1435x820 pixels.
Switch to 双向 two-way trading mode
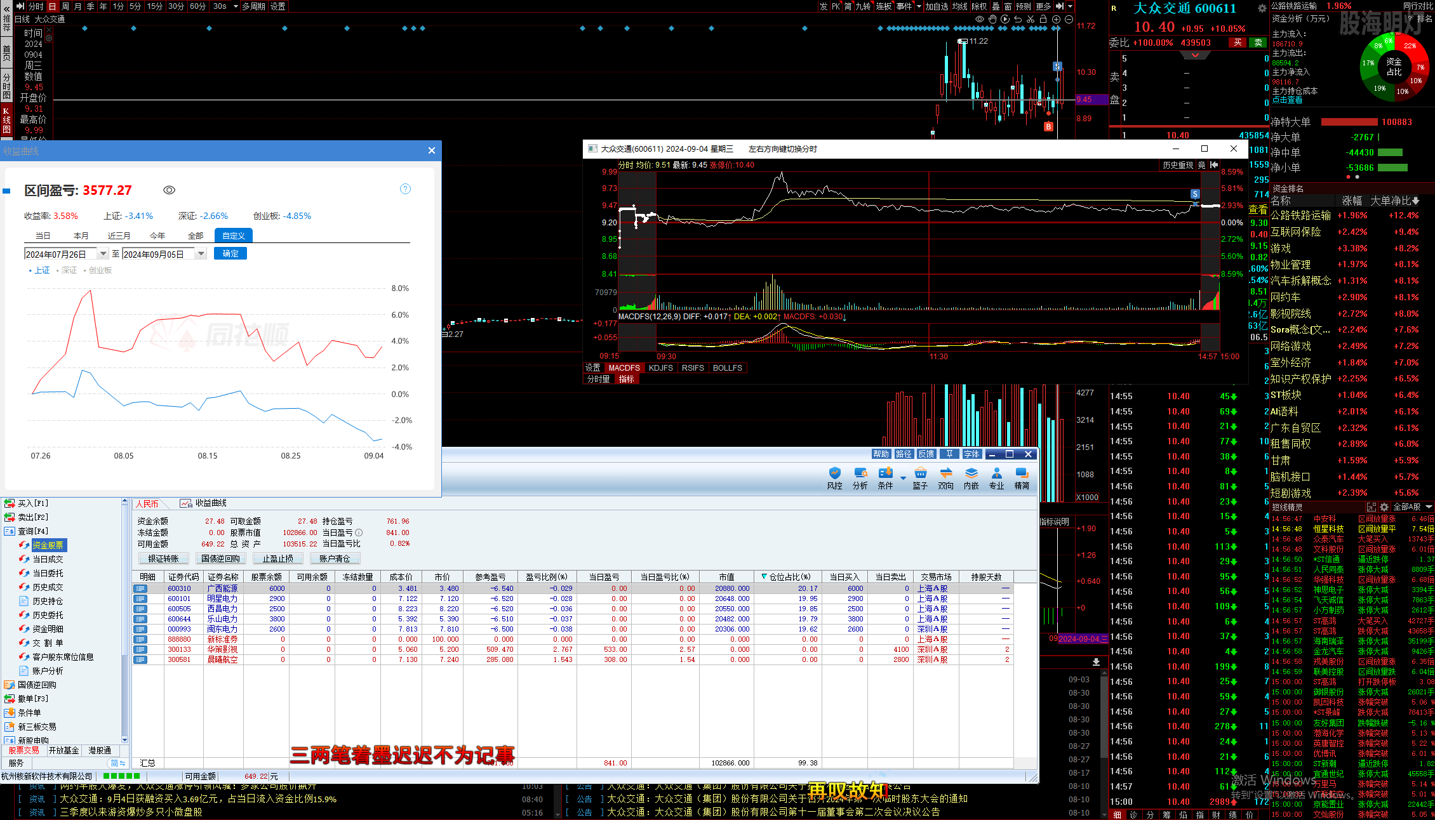pos(945,479)
